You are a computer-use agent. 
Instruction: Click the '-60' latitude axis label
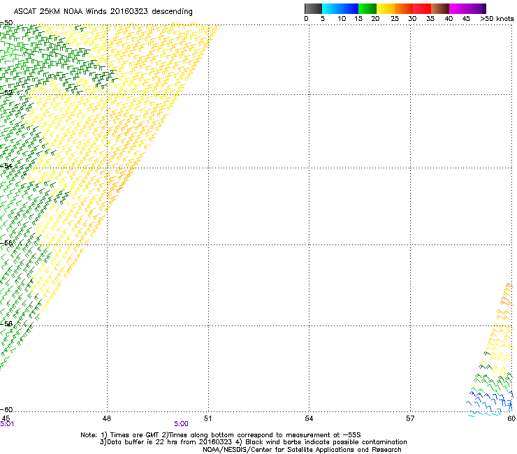pos(6,409)
